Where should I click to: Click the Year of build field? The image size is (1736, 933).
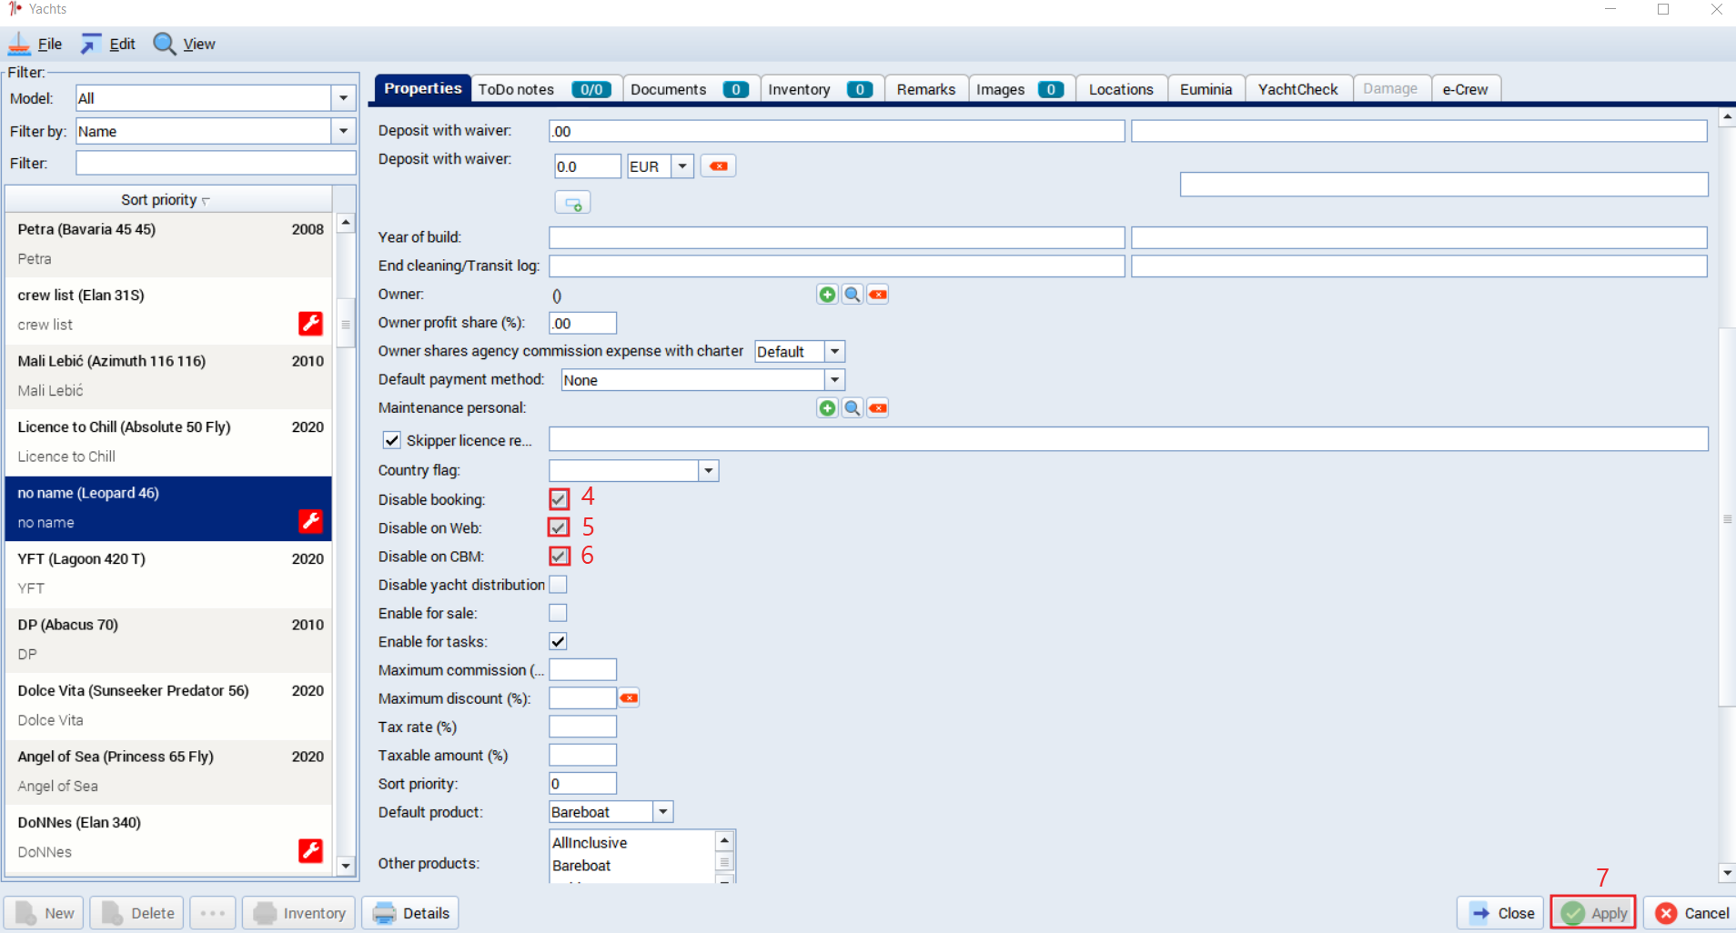point(836,237)
